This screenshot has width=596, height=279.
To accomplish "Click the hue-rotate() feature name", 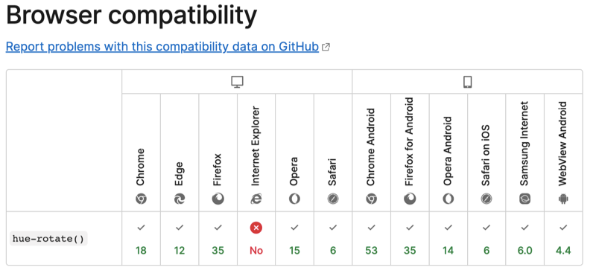I will click(48, 239).
